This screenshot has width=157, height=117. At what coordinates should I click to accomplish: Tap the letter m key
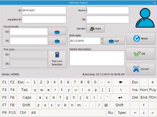click(79, 105)
